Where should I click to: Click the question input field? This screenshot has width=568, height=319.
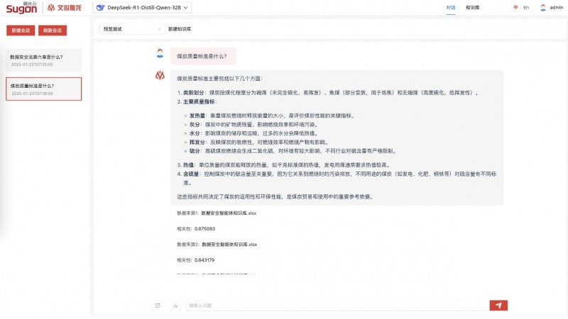(x=338, y=306)
